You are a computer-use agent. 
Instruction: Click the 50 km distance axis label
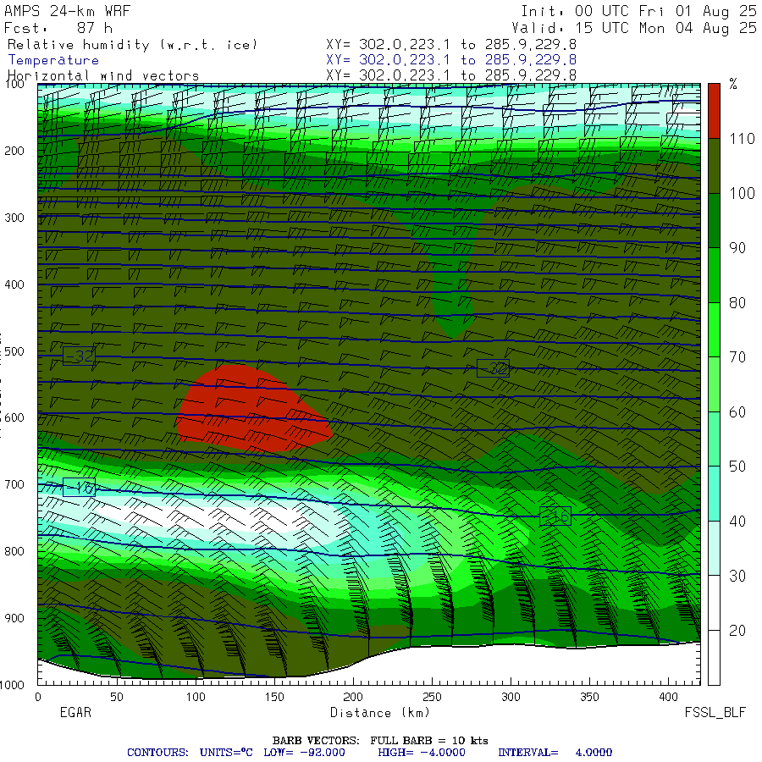(x=117, y=697)
